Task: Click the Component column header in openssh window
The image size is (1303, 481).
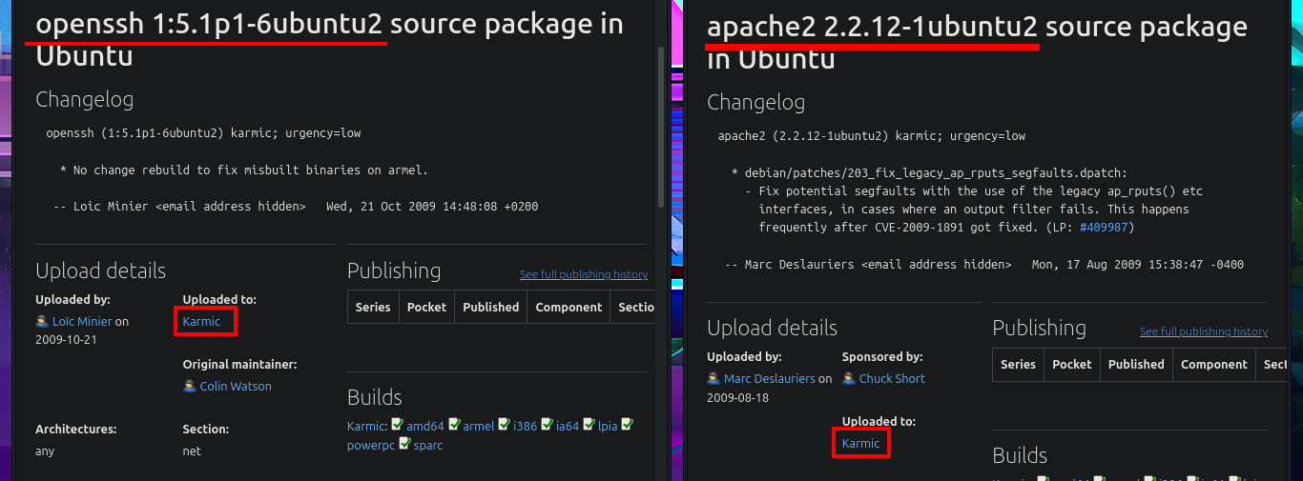Action: tap(569, 307)
